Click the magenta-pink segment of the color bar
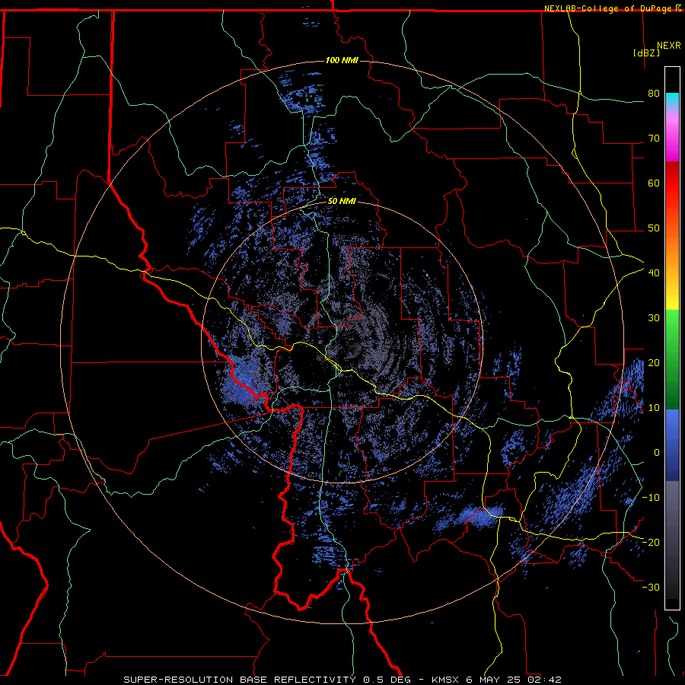685x685 pixels. click(x=672, y=135)
